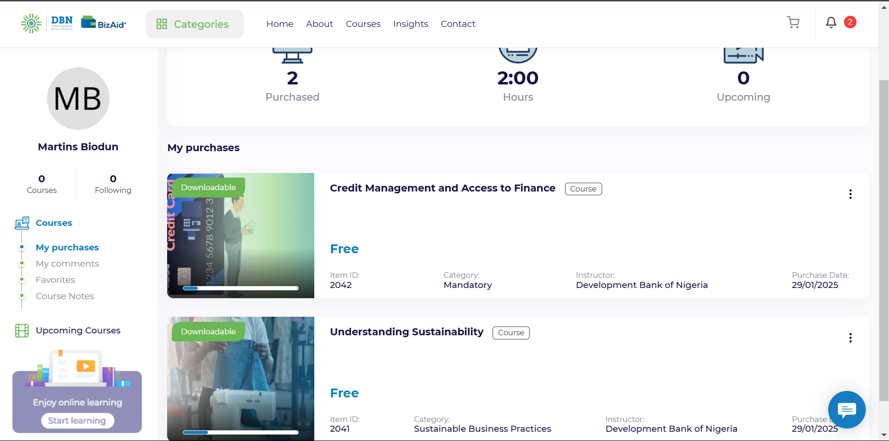This screenshot has width=889, height=441.
Task: Open options menu for Understanding Sustainability course
Action: tap(850, 338)
